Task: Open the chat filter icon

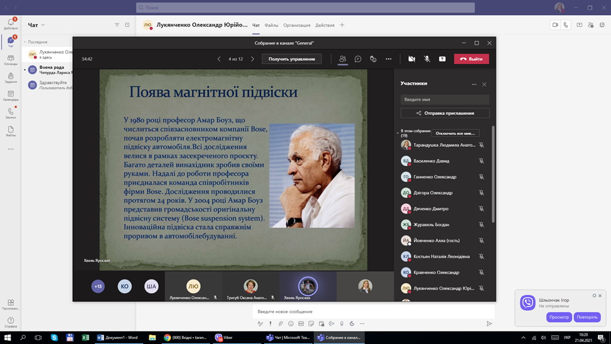Action: click(x=117, y=24)
